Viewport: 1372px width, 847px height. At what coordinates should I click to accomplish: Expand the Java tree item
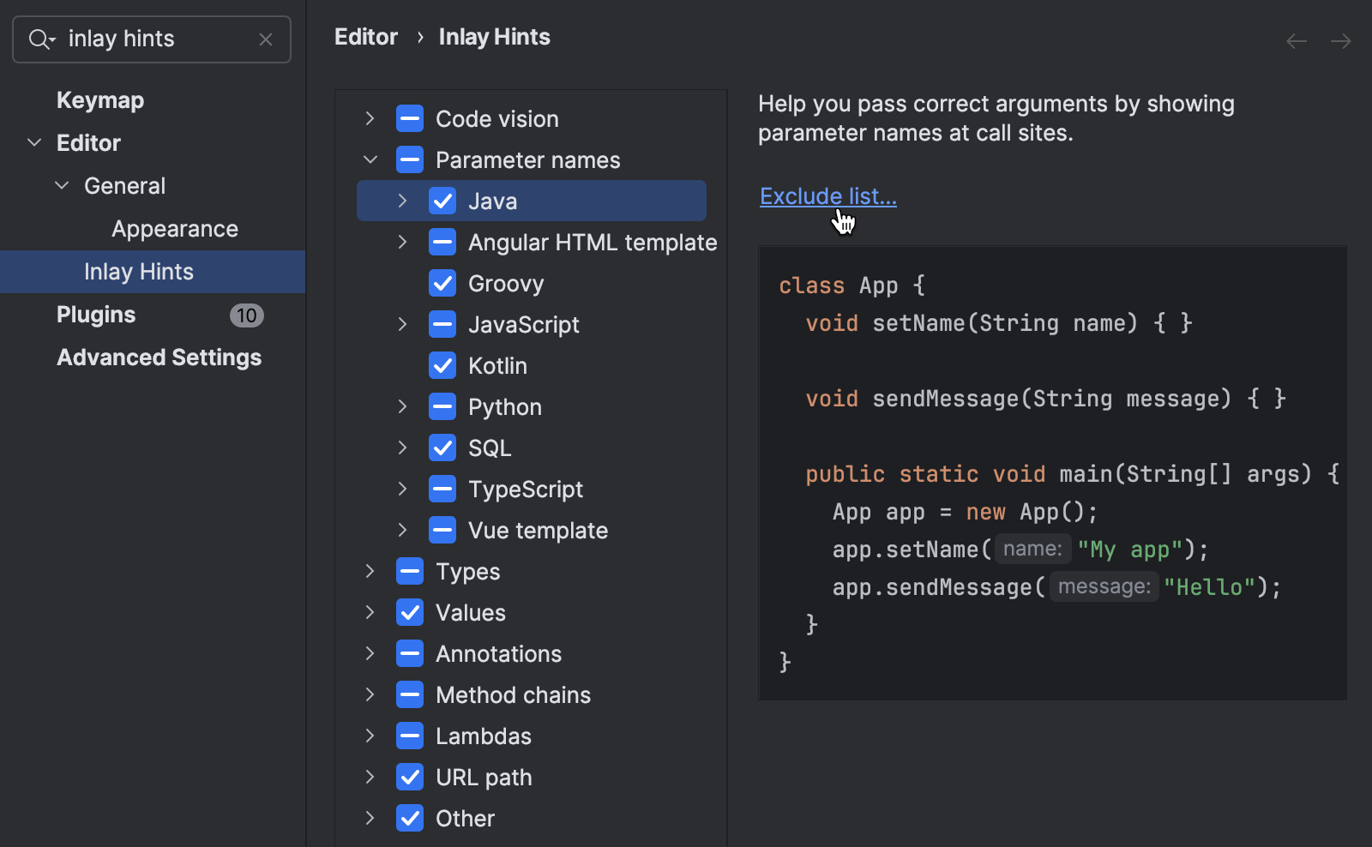coord(402,201)
